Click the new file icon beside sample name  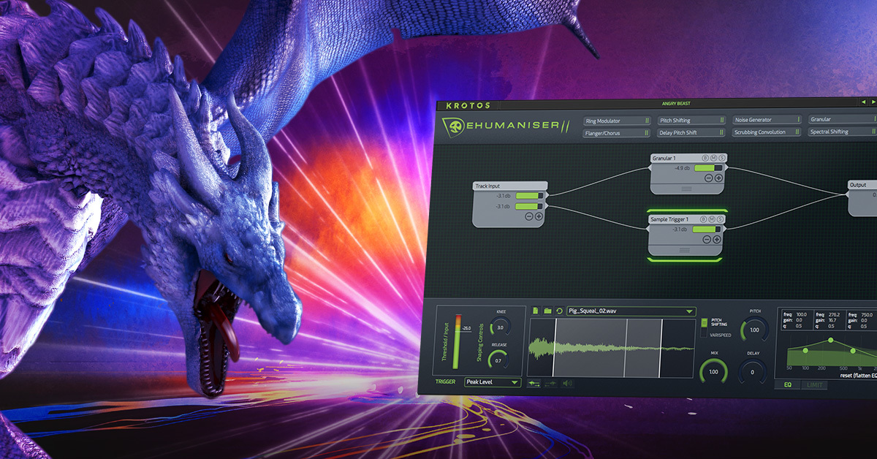pos(535,311)
